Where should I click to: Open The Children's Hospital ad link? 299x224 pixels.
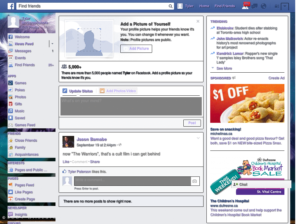click(x=230, y=201)
